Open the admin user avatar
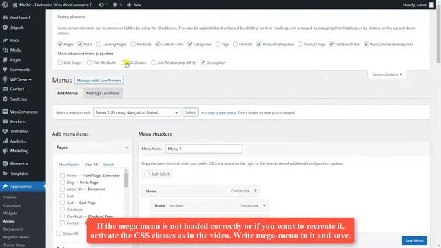This screenshot has height=248, width=441. coord(431,5)
